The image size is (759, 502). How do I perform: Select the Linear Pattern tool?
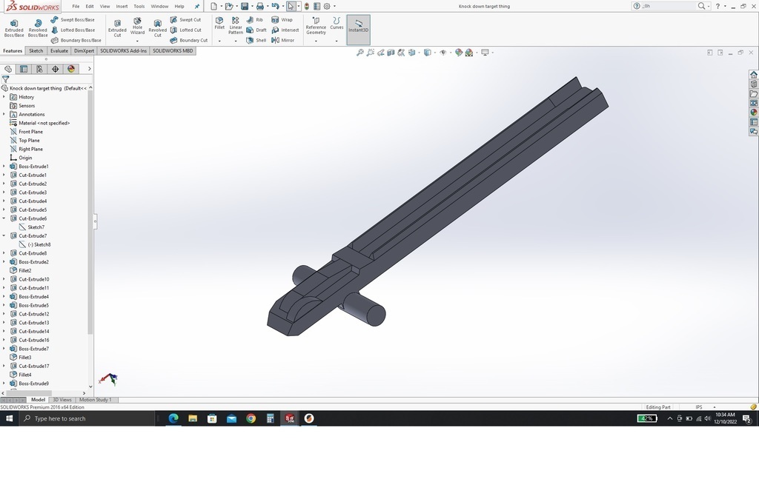click(236, 26)
